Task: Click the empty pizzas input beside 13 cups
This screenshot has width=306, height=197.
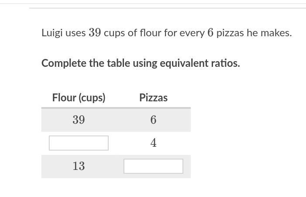Action: (x=153, y=166)
